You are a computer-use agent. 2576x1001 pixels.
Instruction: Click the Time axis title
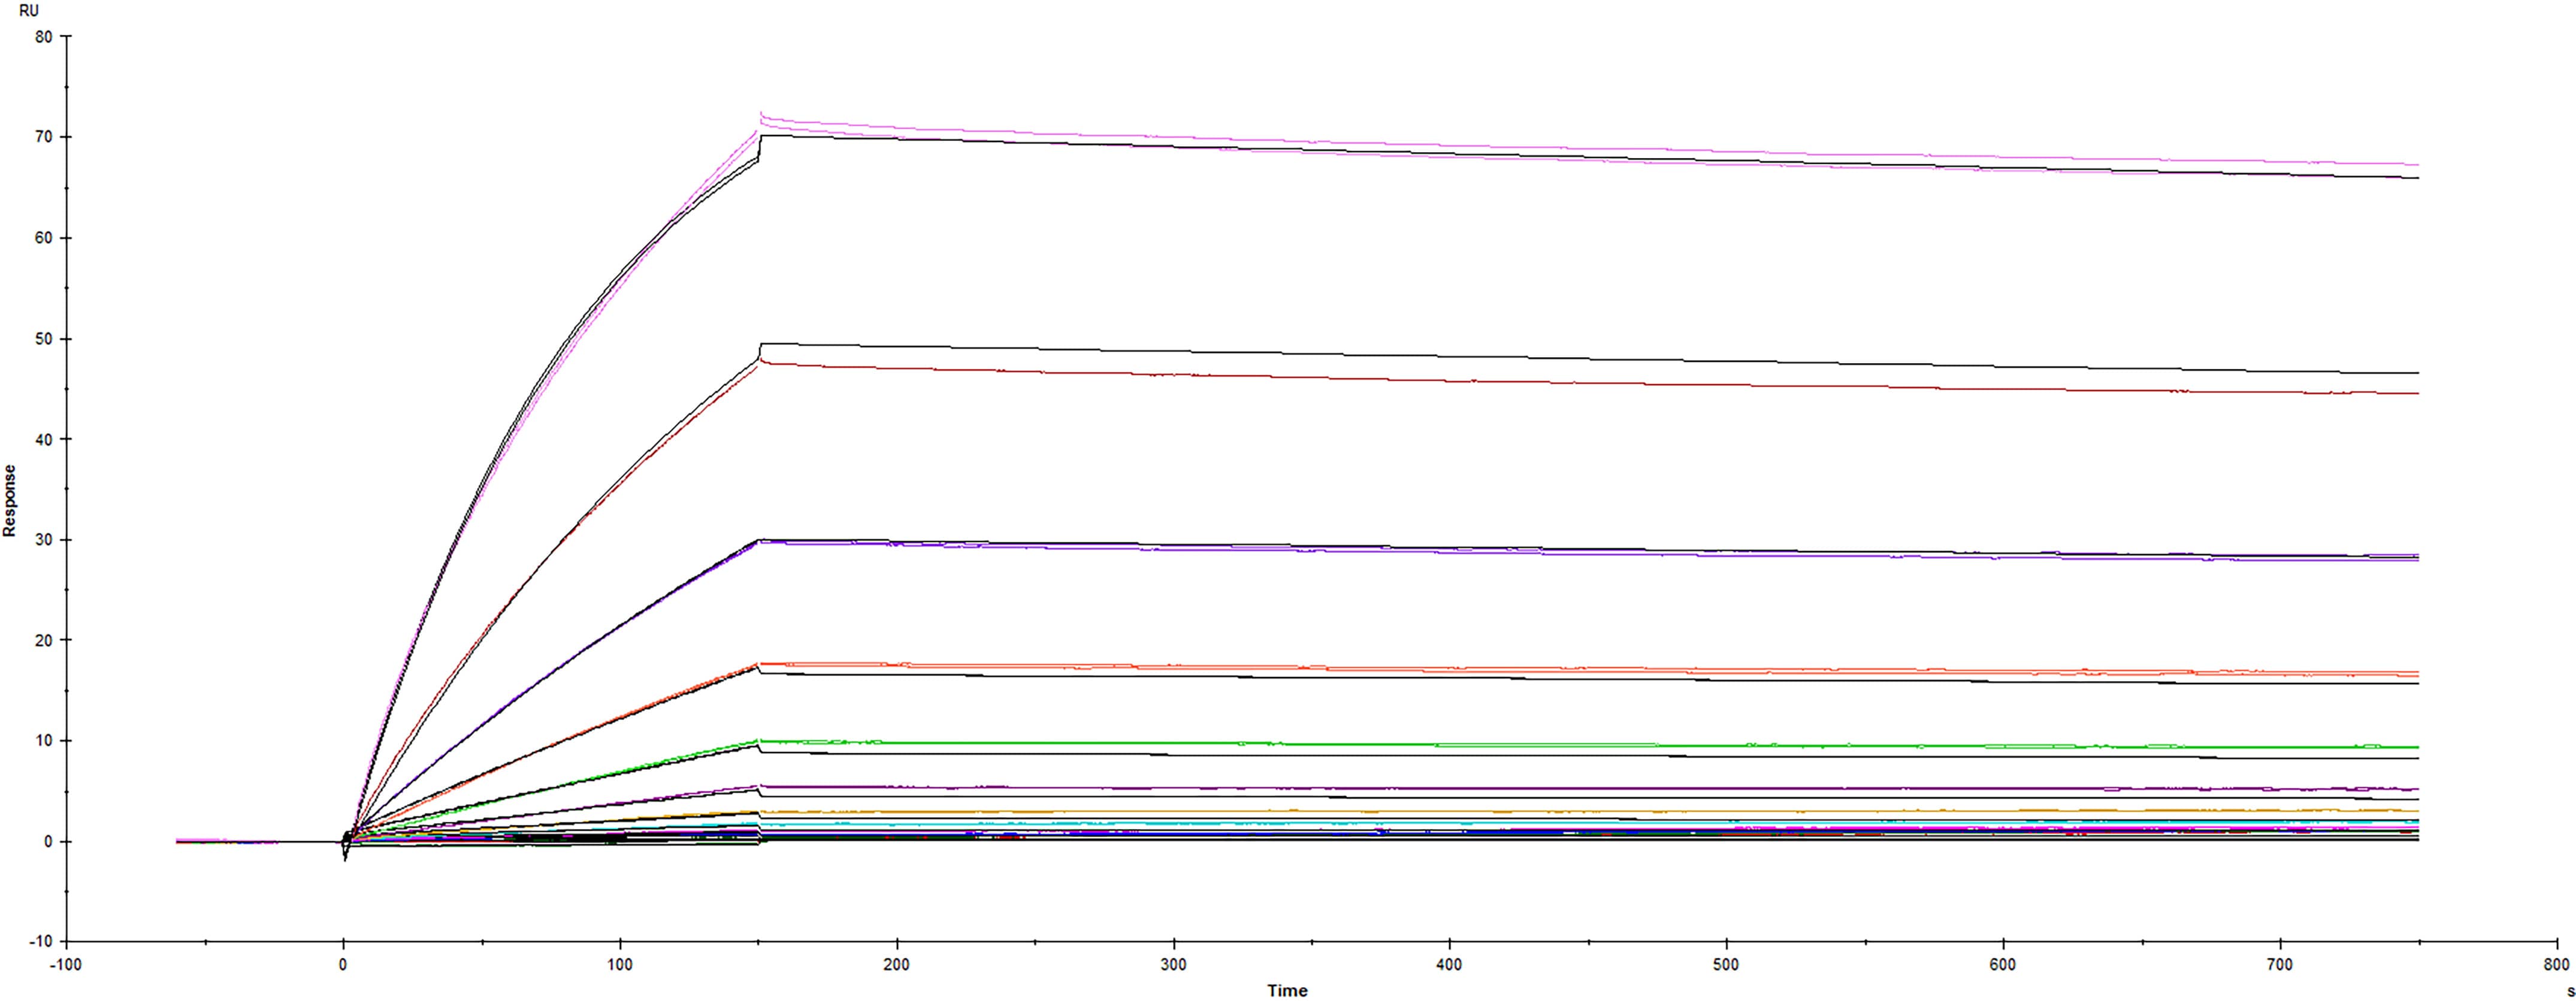pos(1287,990)
